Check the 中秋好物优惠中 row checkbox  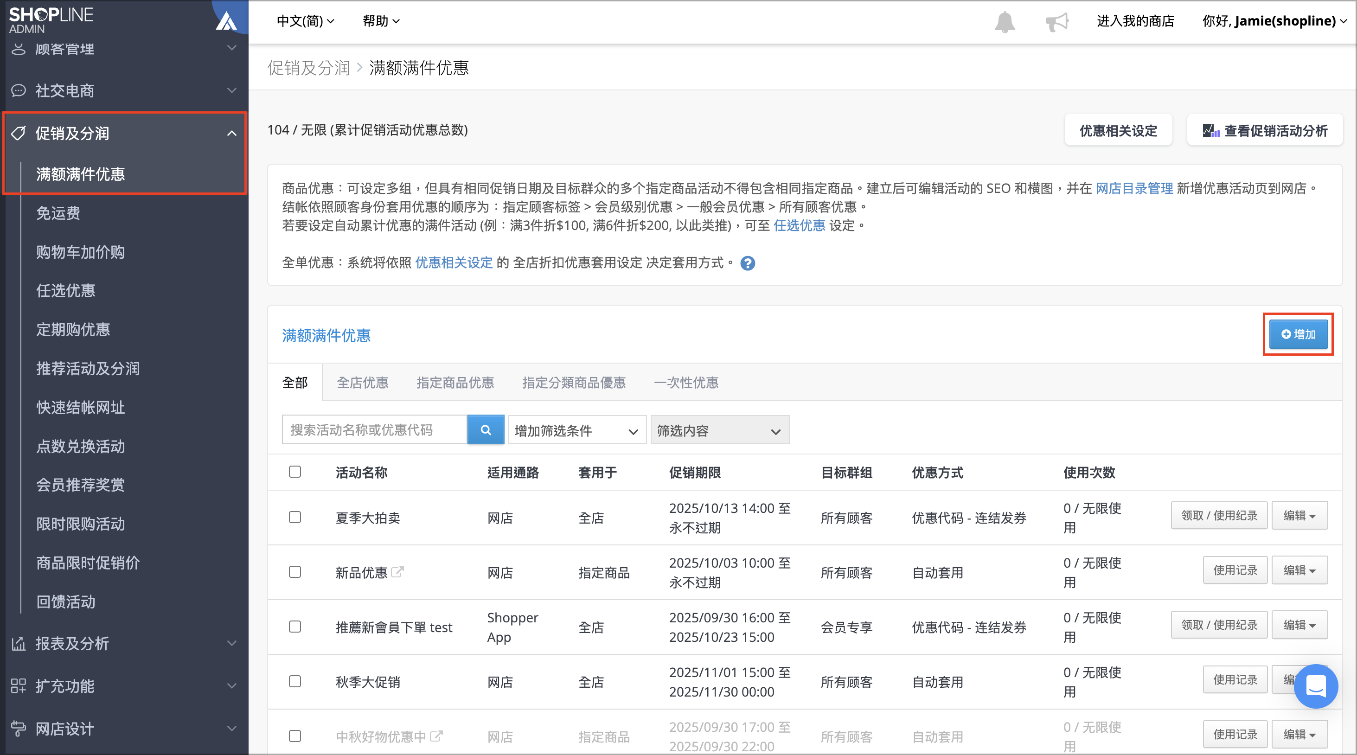coord(295,736)
